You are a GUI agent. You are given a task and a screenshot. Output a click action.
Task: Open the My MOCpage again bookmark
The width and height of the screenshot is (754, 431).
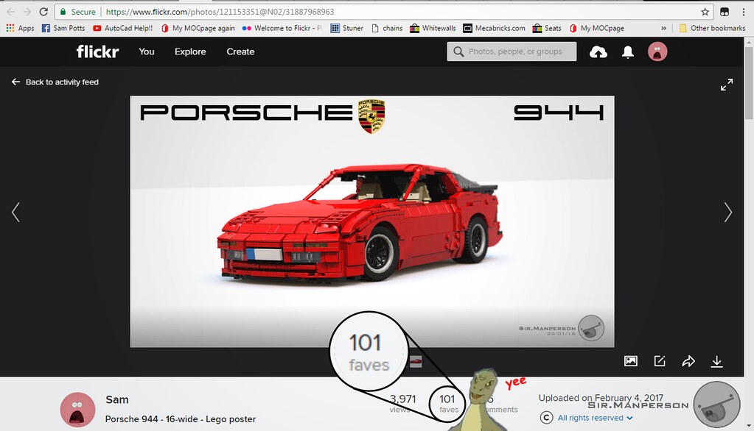(198, 29)
